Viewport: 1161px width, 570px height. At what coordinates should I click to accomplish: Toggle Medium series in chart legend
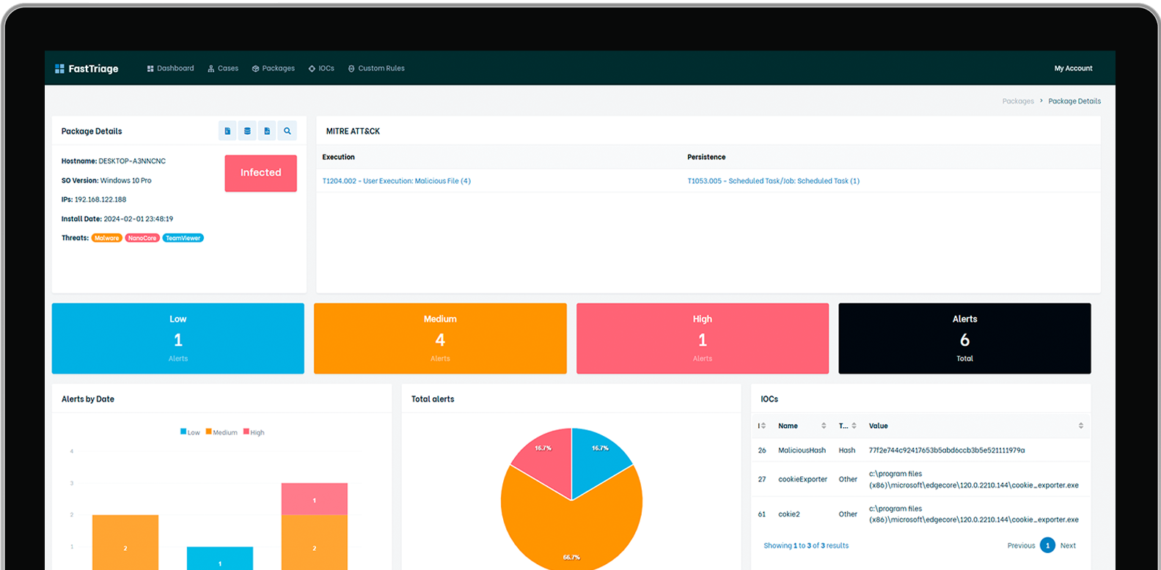click(x=221, y=432)
